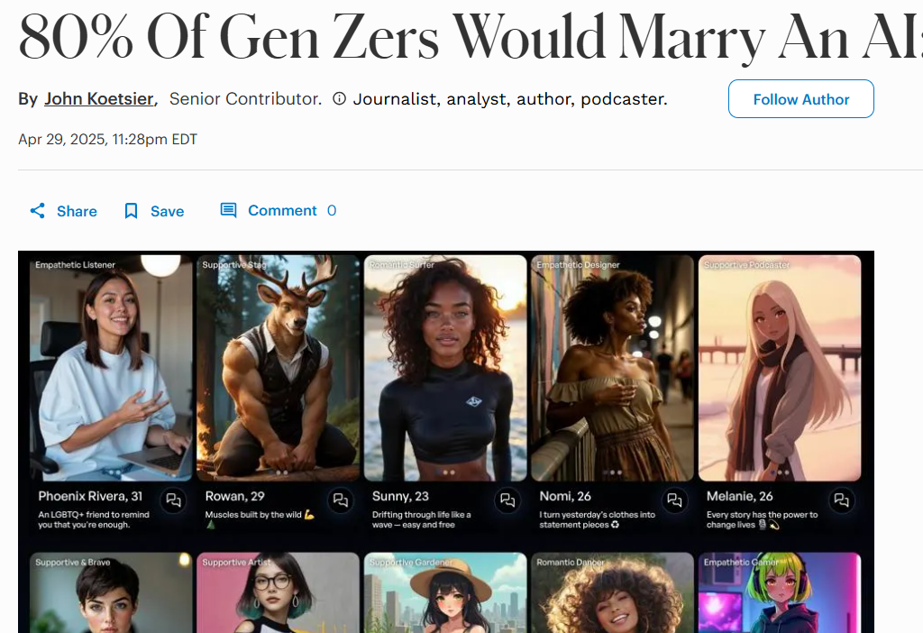Screen dimensions: 923x633
Task: Click the Share text label
Action: (x=78, y=211)
